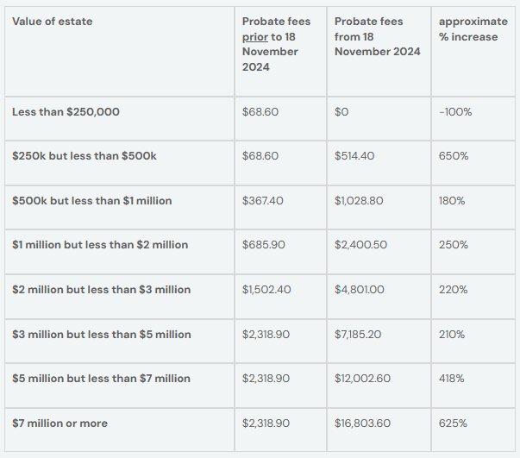The width and height of the screenshot is (520, 458).
Task: Click the 'Probate fees prior to 18 November 2024' header
Action: click(270, 44)
